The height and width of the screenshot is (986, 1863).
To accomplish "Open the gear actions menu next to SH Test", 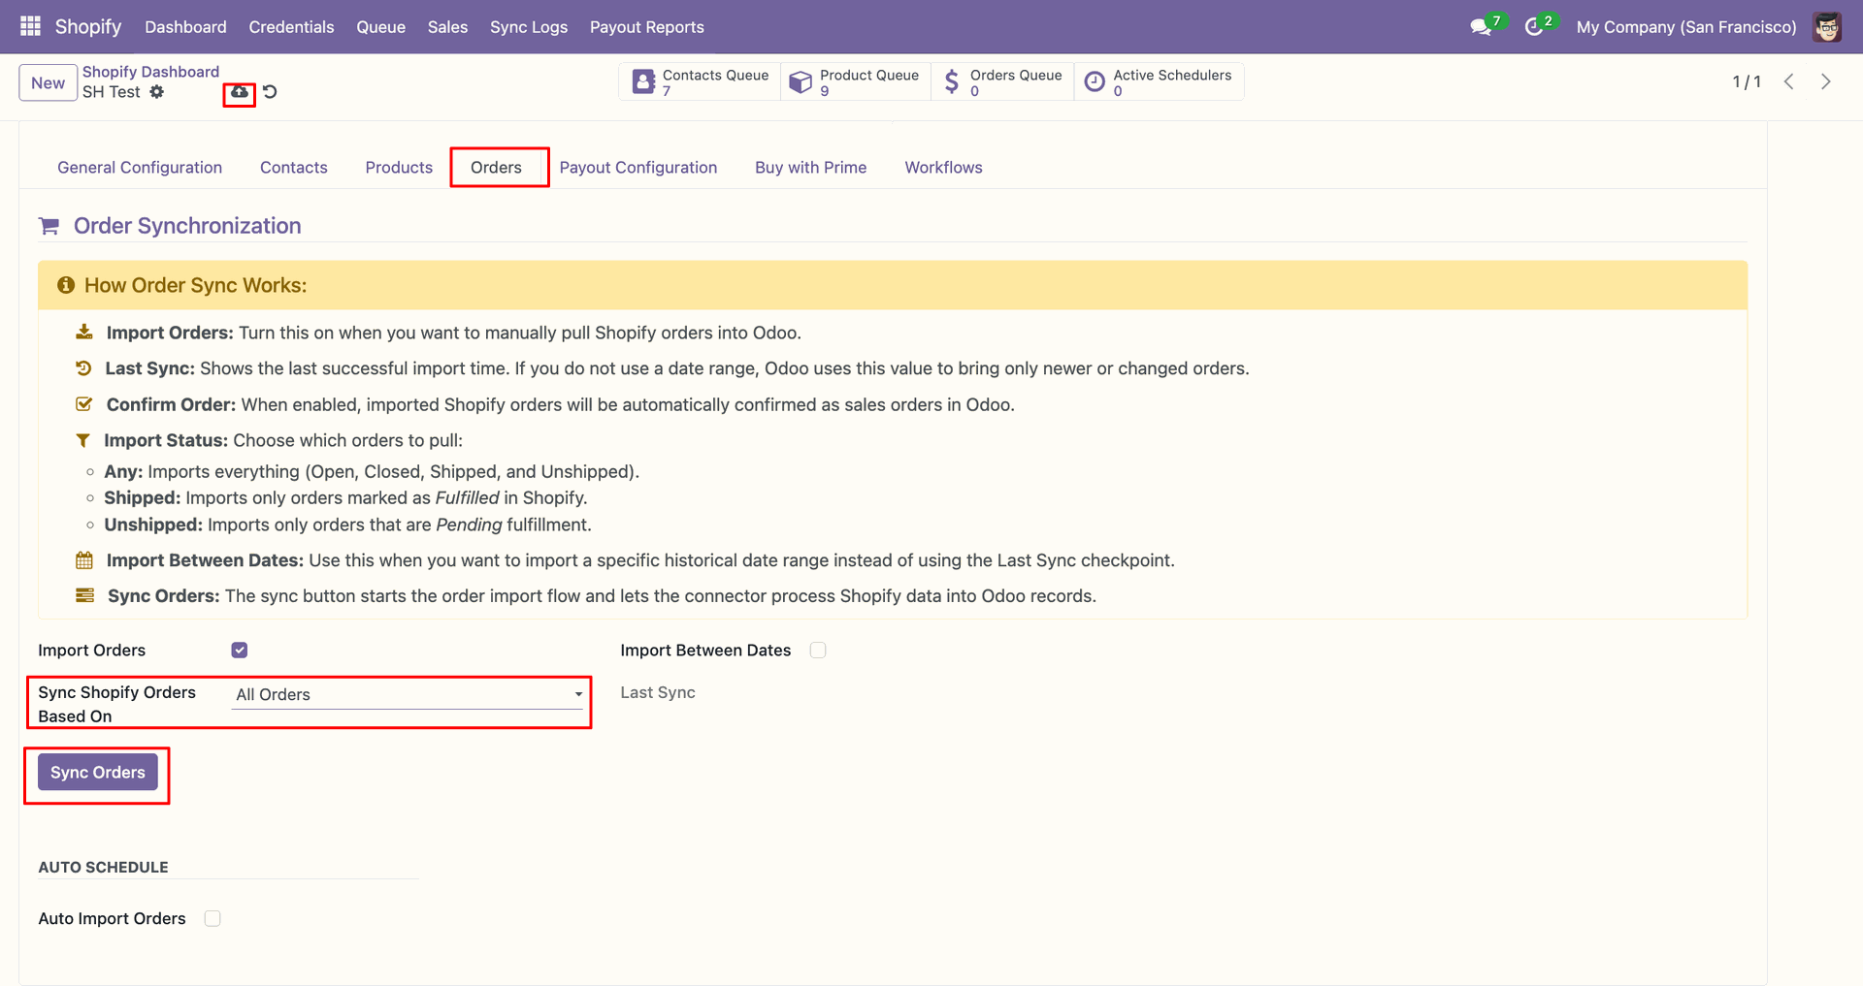I will pos(157,92).
